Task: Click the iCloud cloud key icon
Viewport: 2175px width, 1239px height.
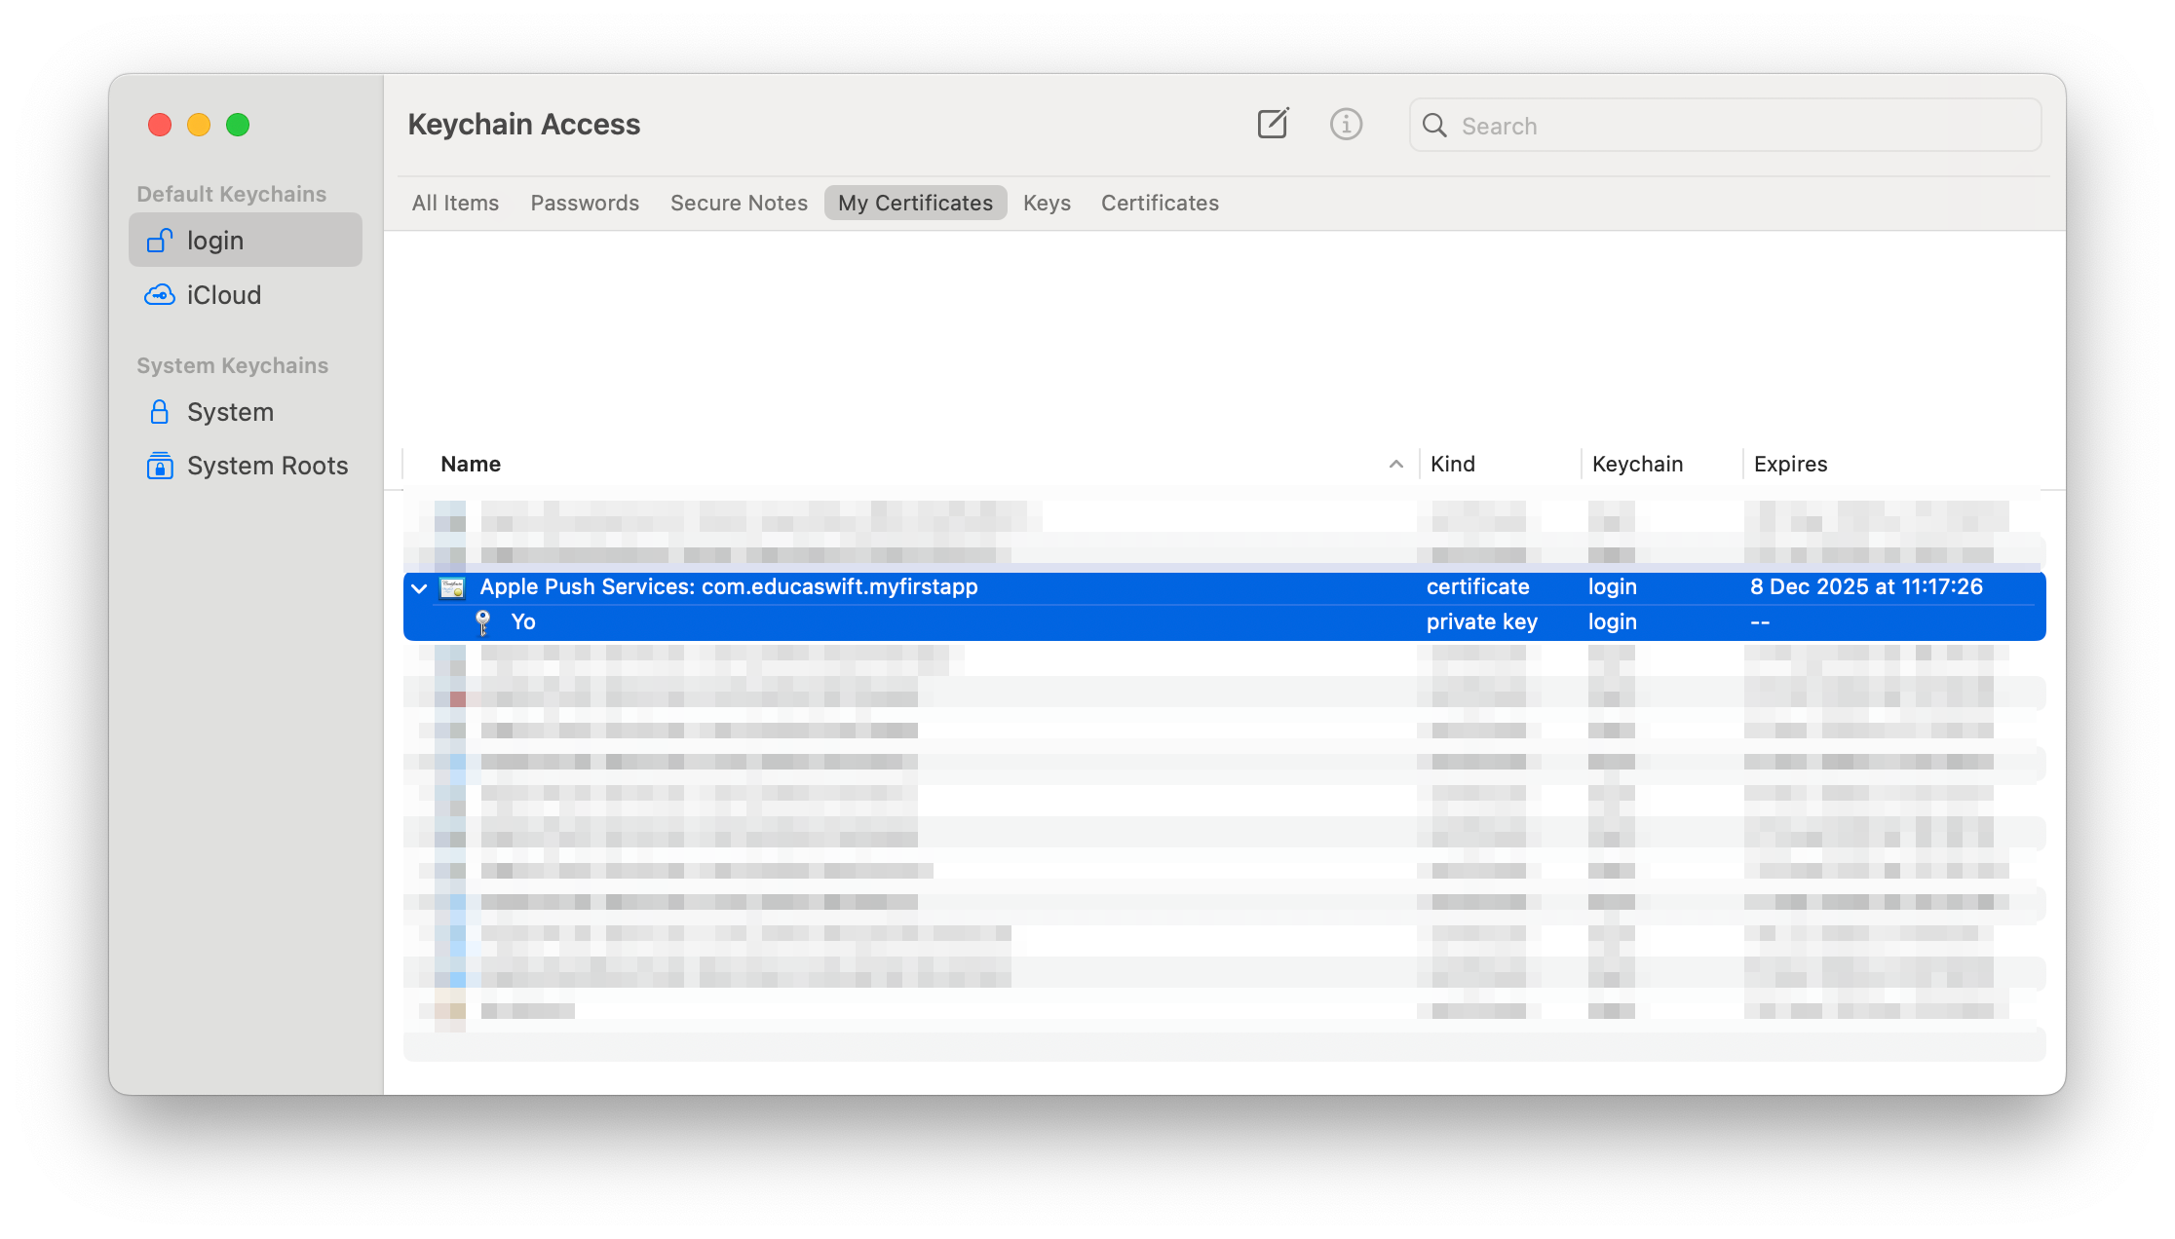Action: 159,294
